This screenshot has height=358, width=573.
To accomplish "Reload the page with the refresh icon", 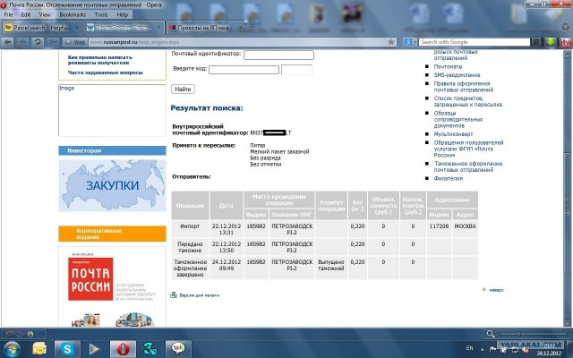I will [x=38, y=42].
